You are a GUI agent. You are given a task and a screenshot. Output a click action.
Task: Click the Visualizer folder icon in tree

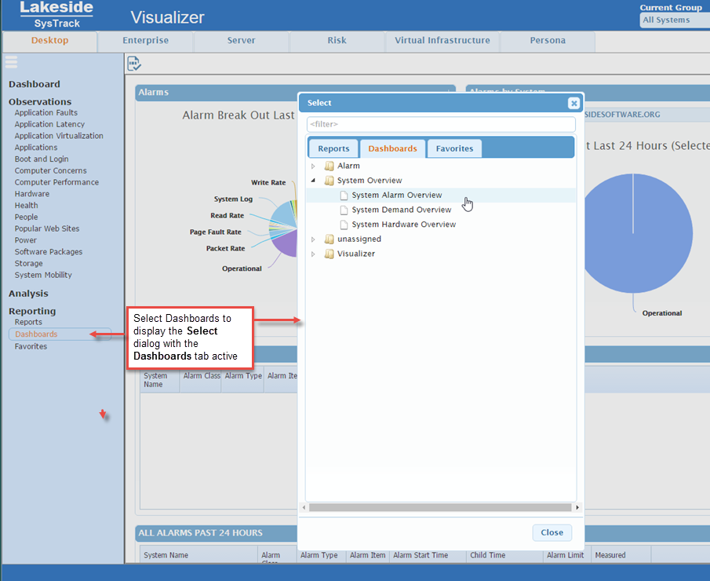(330, 254)
